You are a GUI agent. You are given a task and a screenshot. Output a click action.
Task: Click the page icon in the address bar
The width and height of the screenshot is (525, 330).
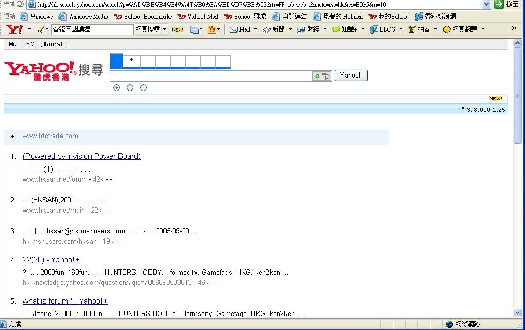click(32, 4)
